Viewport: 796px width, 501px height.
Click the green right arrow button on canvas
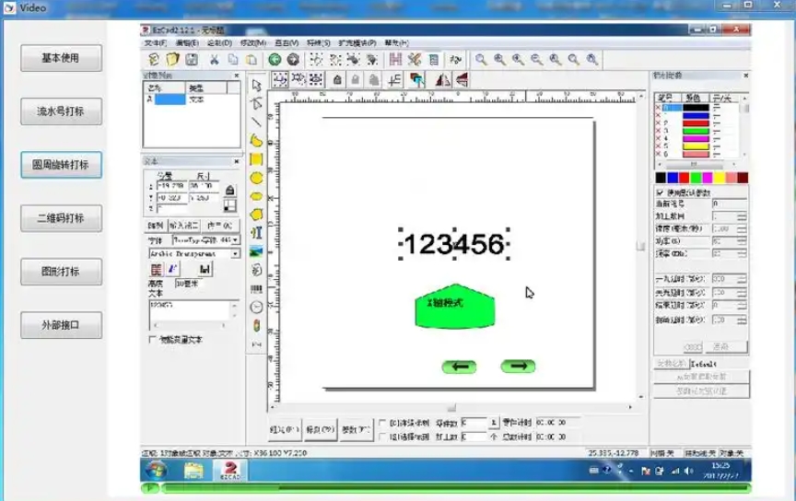coord(519,366)
